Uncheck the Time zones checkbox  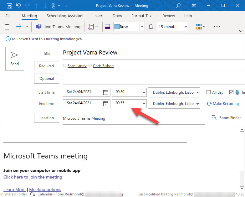click(x=232, y=92)
